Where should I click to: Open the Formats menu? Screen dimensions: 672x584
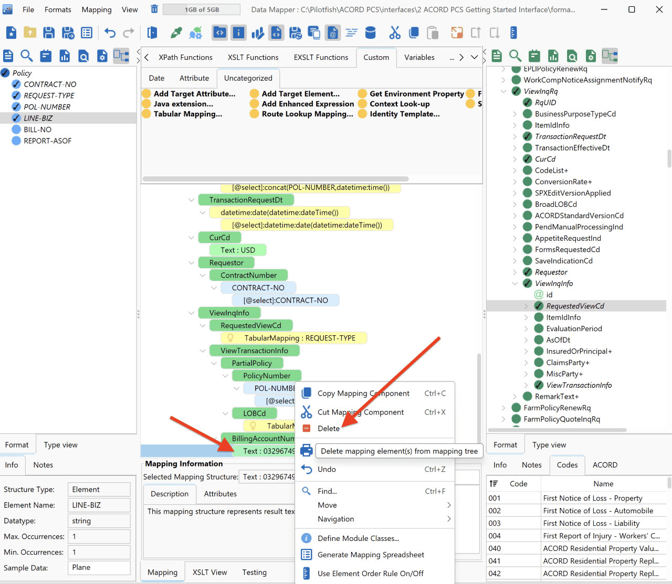pos(58,9)
